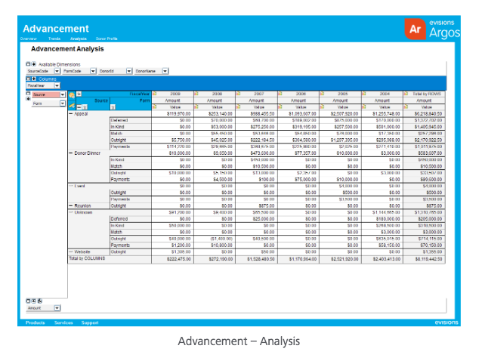Screen dimensions: 482x361
Task: Click the $875.00 Reunion 2007 cell
Action: (x=257, y=206)
